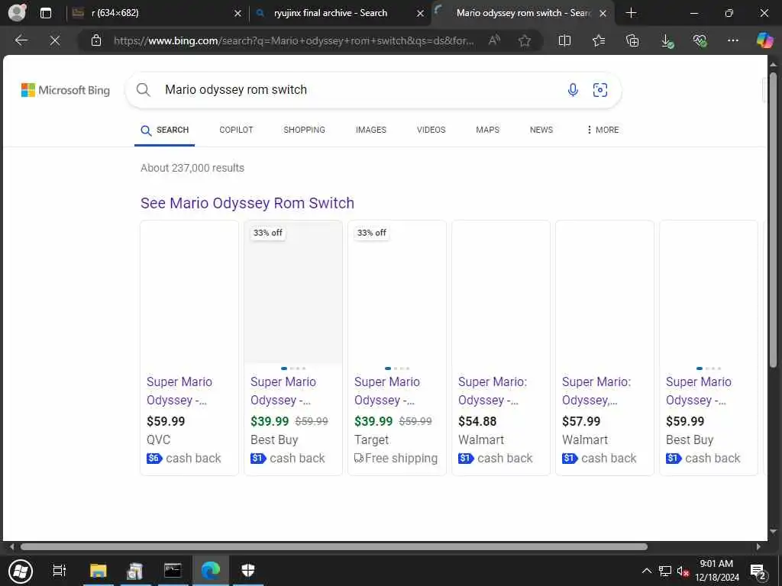
Task: Click the network tray icon
Action: pyautogui.click(x=665, y=571)
